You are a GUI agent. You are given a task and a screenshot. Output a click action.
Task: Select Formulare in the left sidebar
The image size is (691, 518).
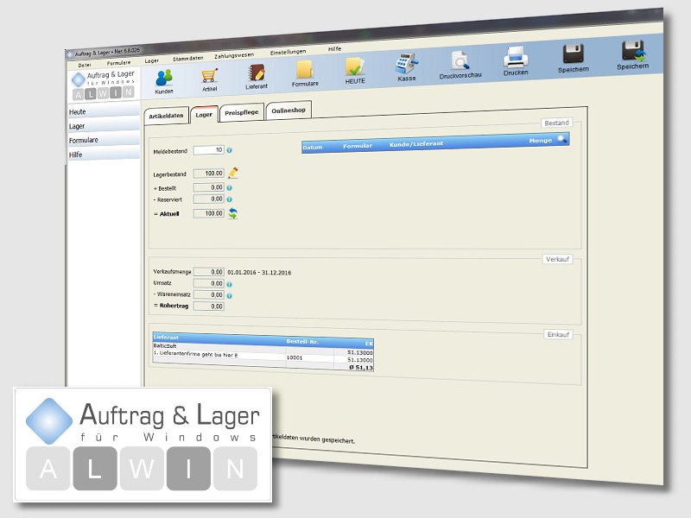click(x=104, y=140)
